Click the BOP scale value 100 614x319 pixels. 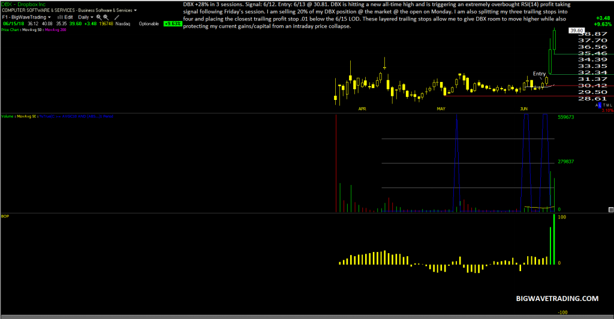point(561,217)
